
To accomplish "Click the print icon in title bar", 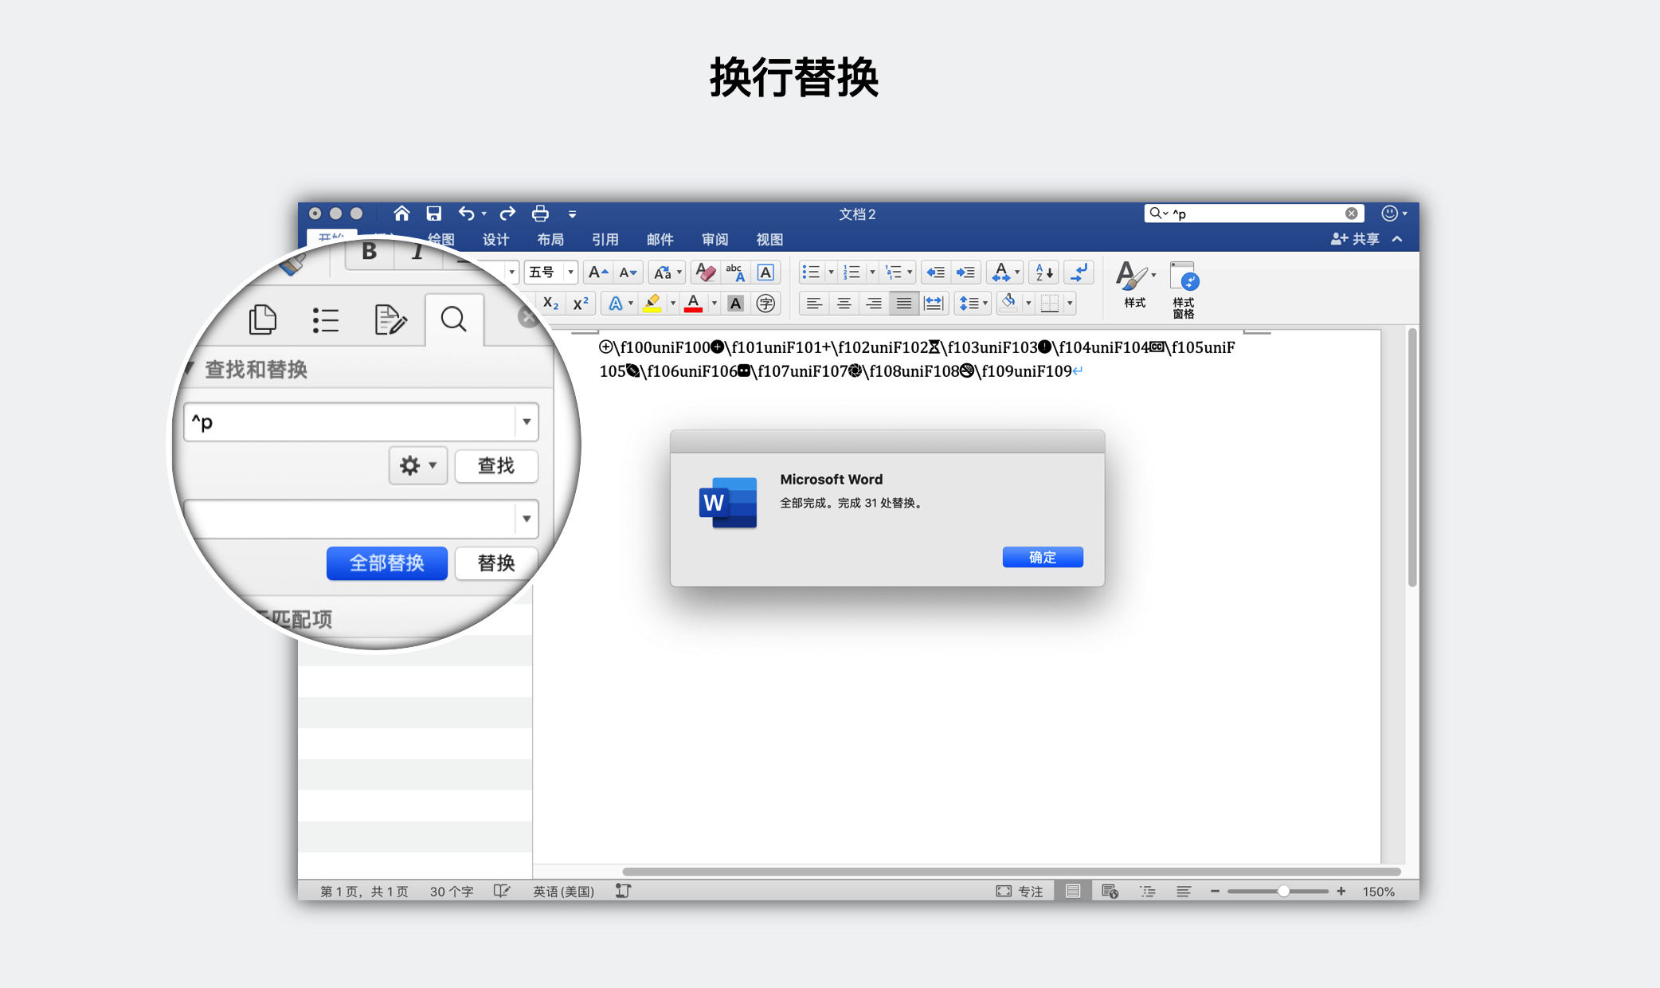I will coord(540,214).
